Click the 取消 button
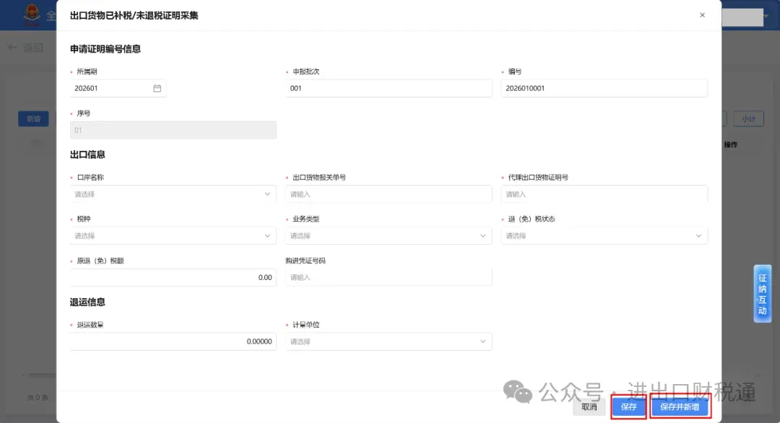This screenshot has height=423, width=780. click(589, 406)
